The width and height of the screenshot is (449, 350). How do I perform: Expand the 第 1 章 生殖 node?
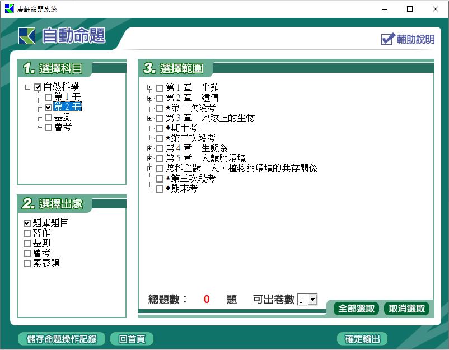[x=149, y=88]
